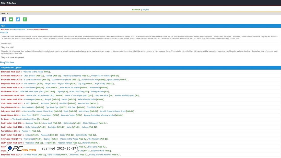
Task: Open Chardikala movie link
Action: [91, 107]
